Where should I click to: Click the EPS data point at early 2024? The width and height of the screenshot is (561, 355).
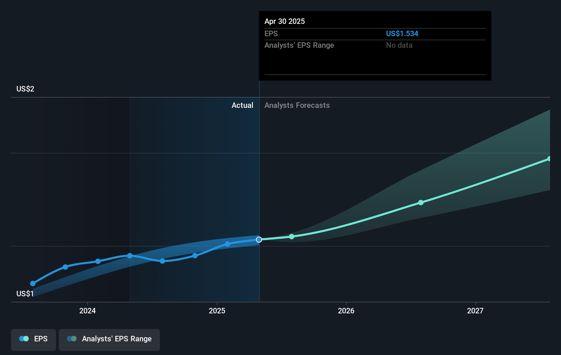pos(98,261)
